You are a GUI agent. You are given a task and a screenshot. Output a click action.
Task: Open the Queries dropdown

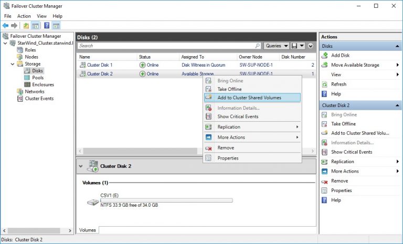pos(277,46)
